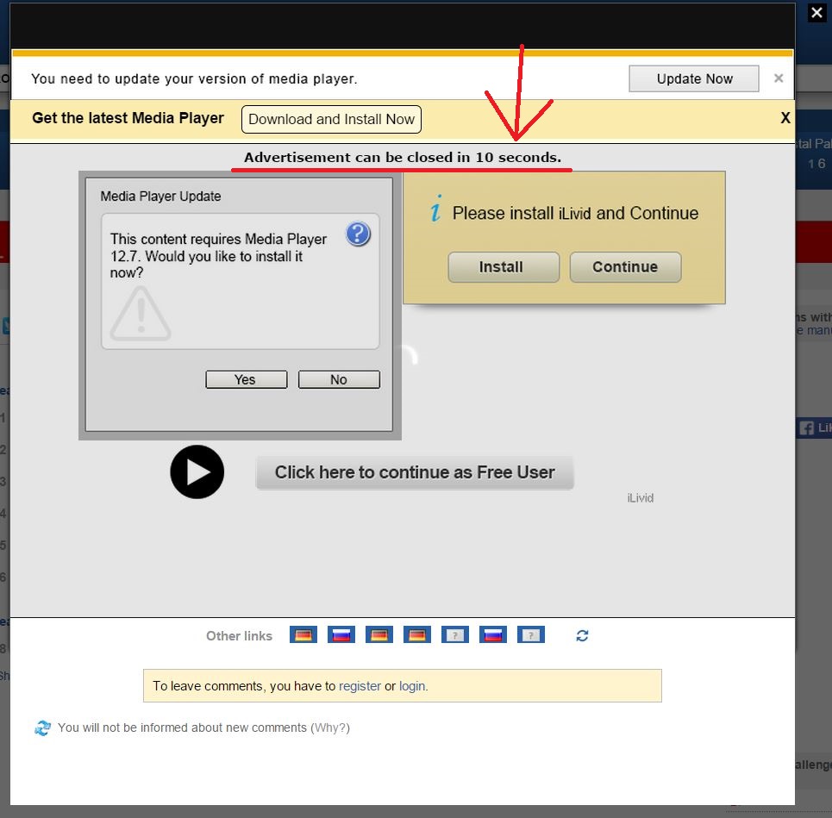Click the (Why?) link
Image resolution: width=832 pixels, height=818 pixels.
pos(330,727)
